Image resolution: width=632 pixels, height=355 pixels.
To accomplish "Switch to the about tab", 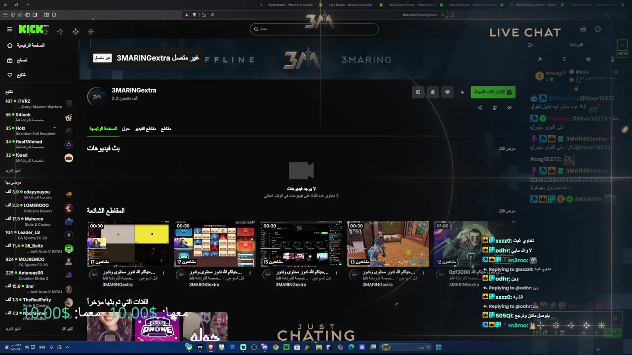I will click(126, 129).
